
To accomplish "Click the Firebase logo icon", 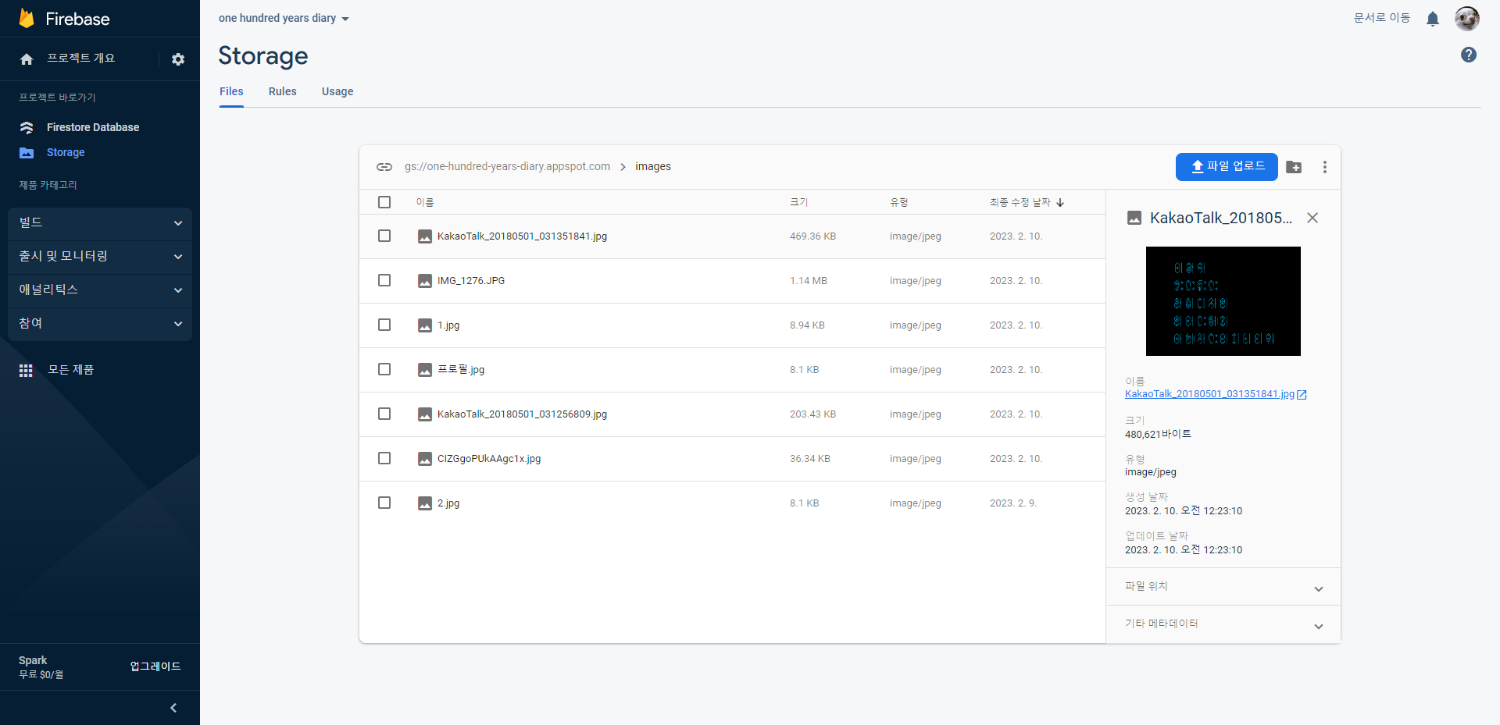I will tap(27, 18).
